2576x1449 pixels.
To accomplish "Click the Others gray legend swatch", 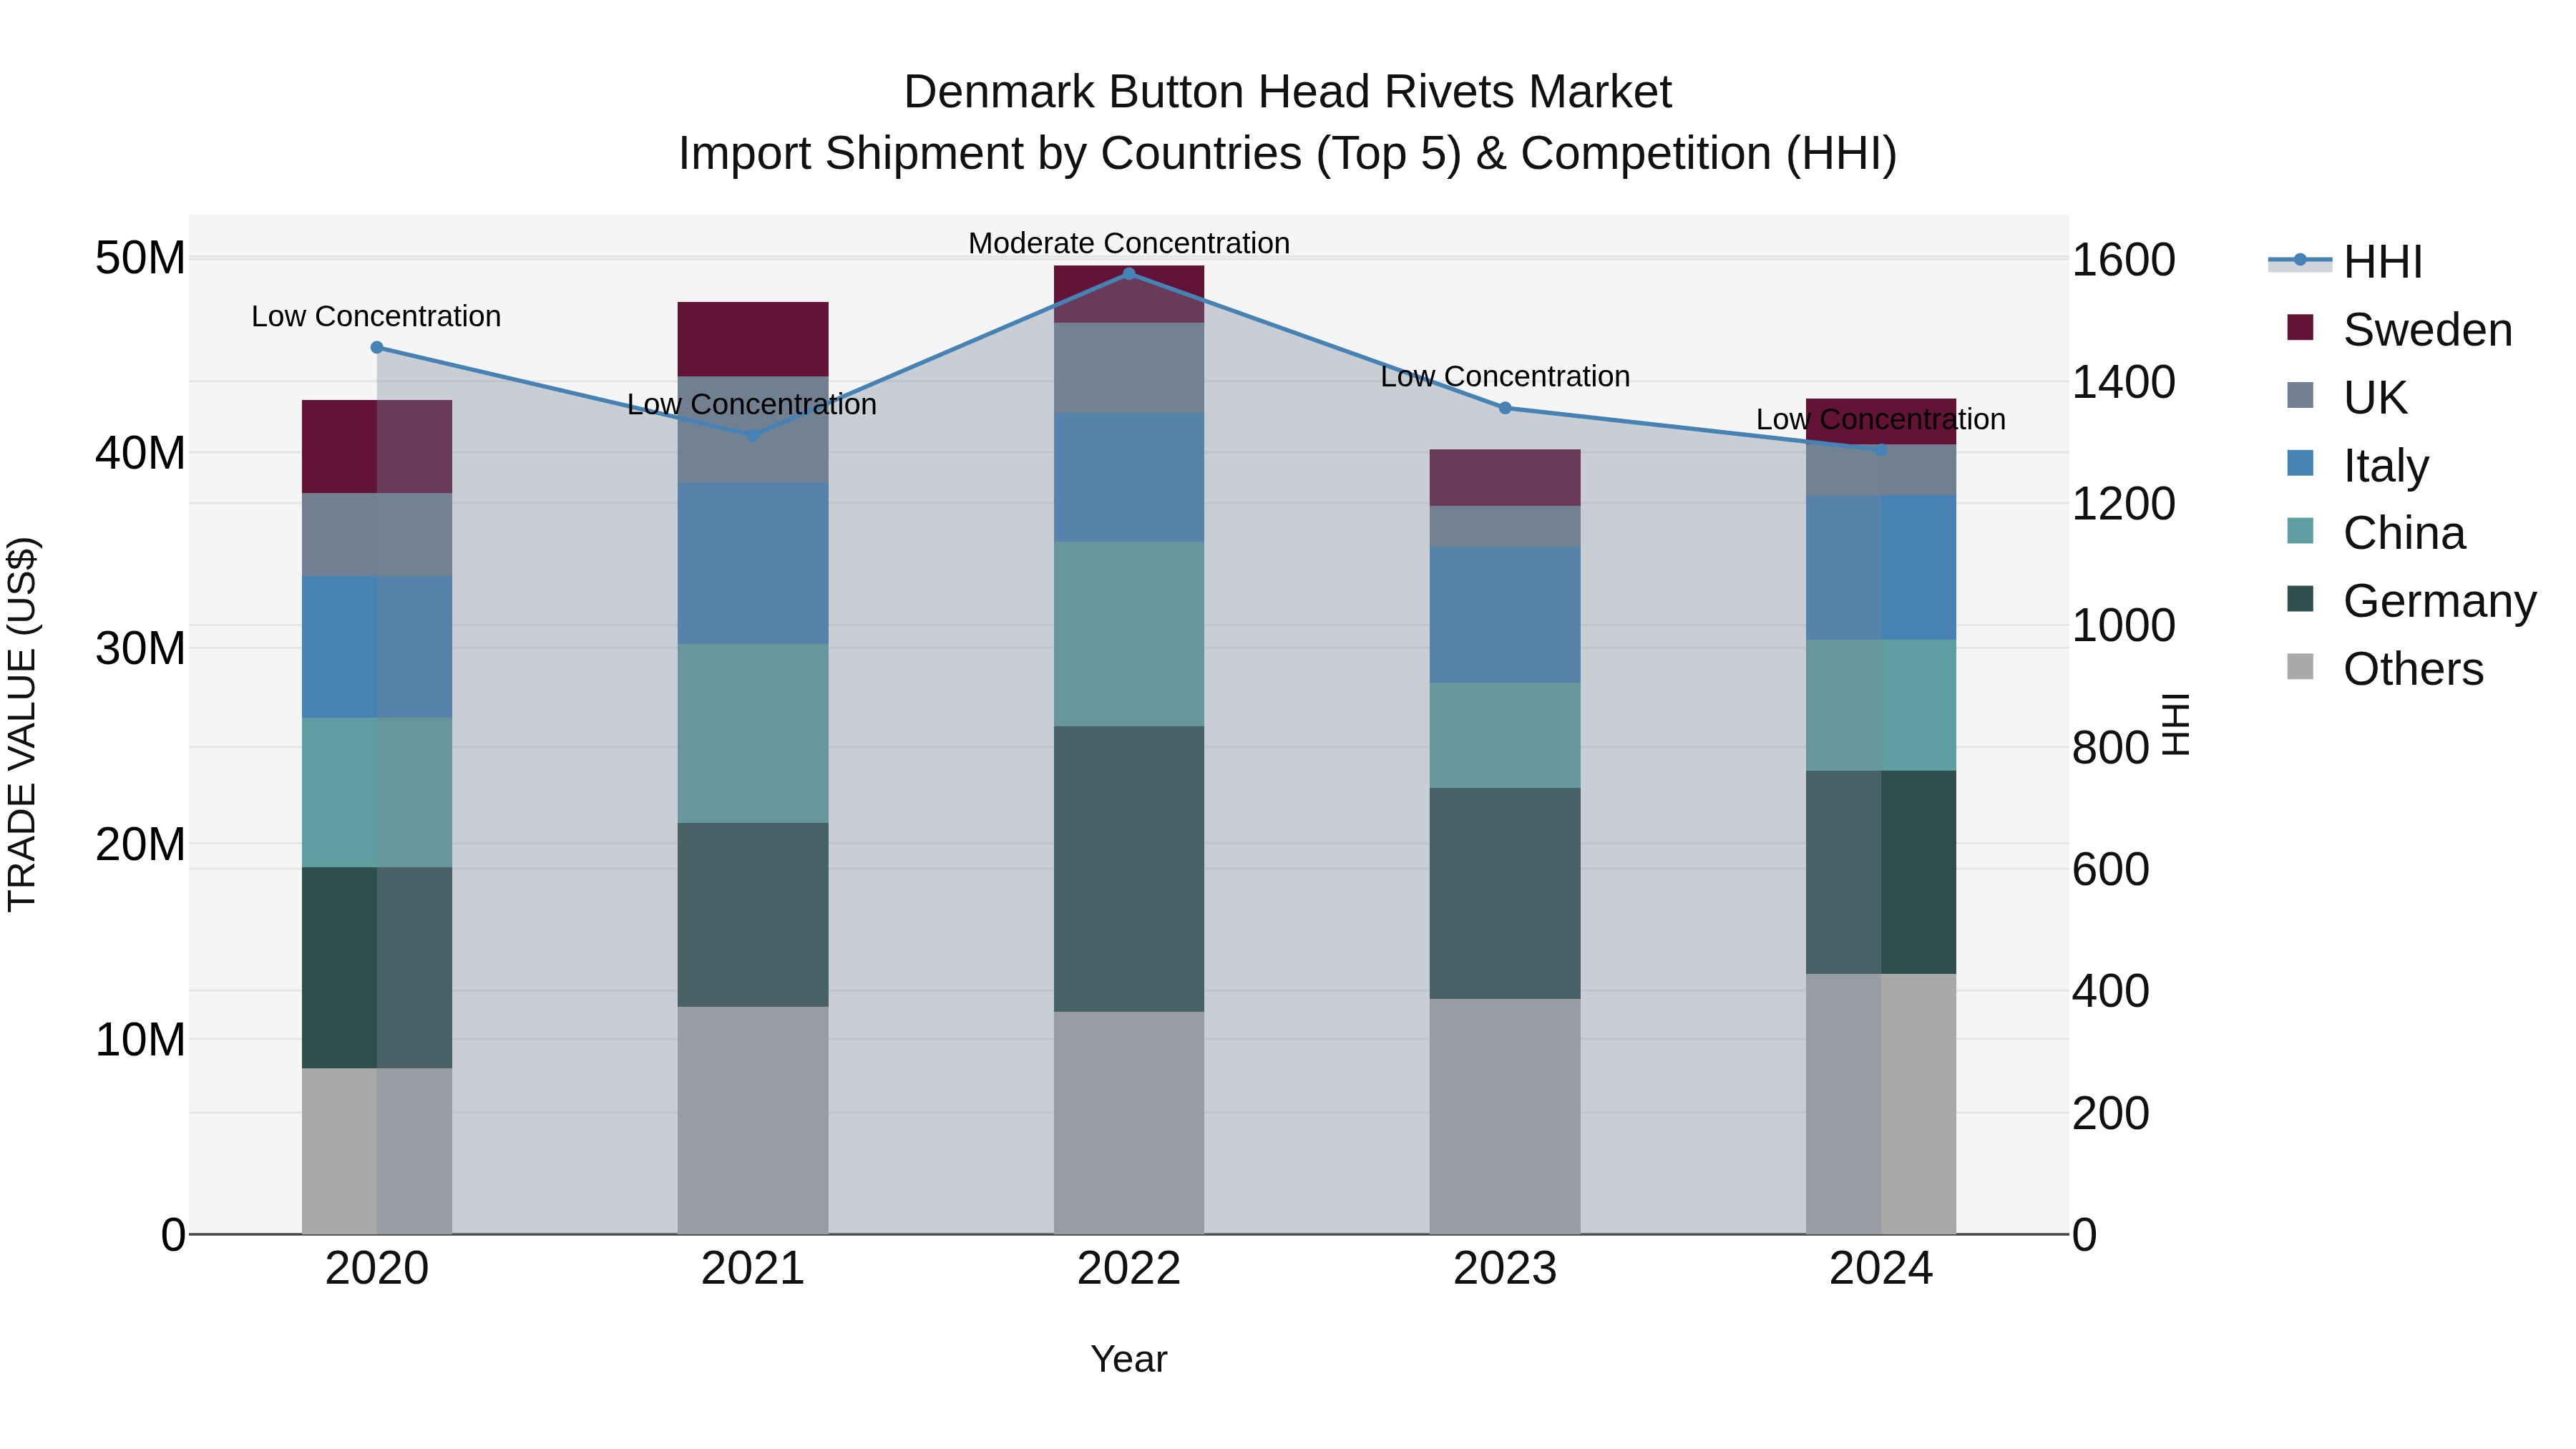I will coord(2300,666).
